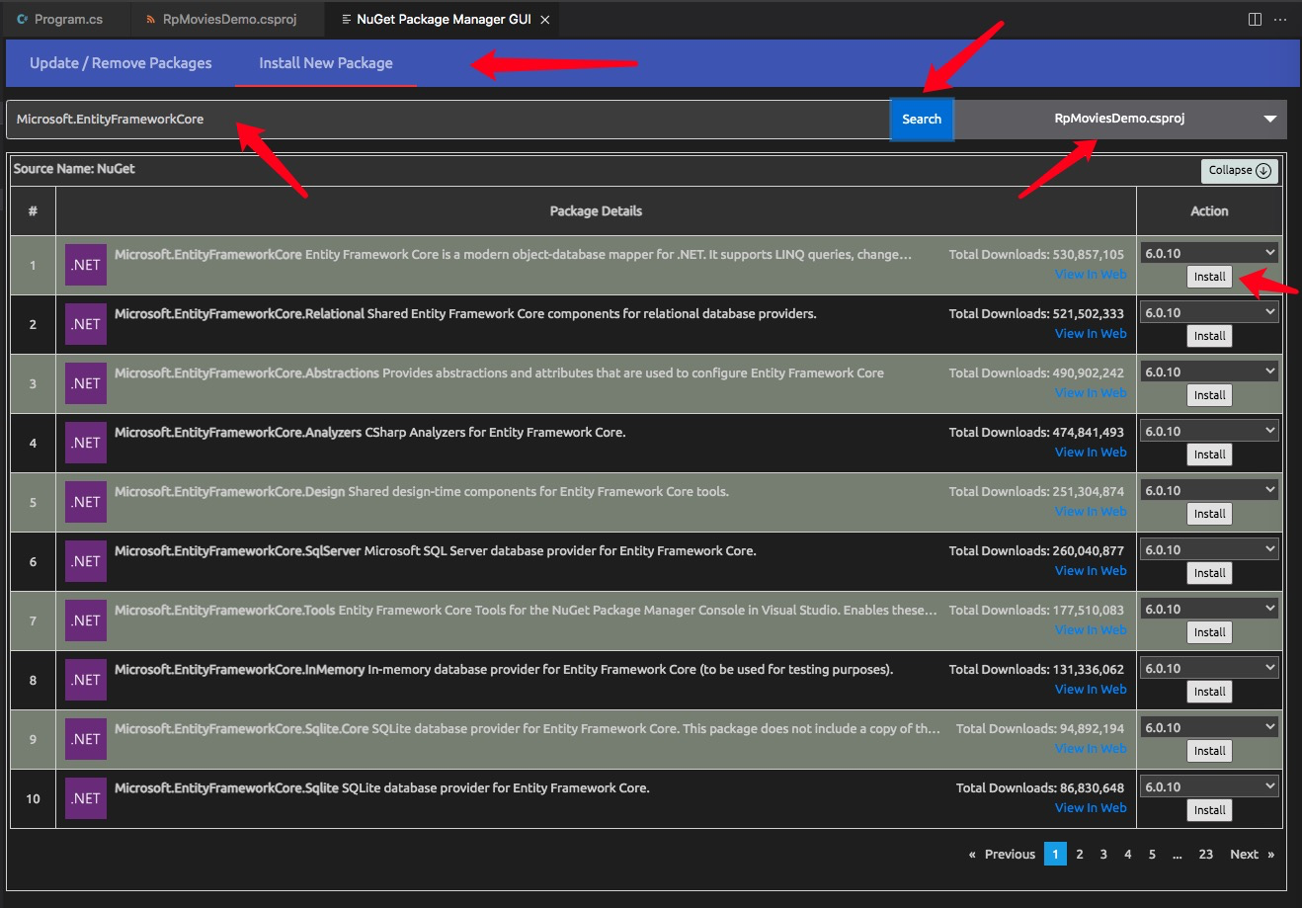
Task: Open View In Web for EntityFrameworkCore.Sqlite
Action: point(1091,808)
